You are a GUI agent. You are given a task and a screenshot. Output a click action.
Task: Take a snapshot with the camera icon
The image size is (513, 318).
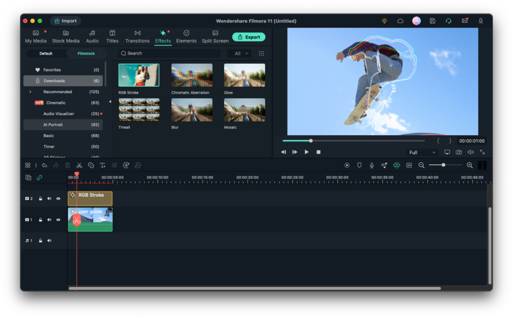tap(458, 152)
